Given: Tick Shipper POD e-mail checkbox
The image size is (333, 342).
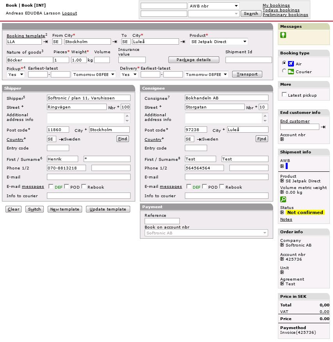Looking at the screenshot, I should pos(67,186).
